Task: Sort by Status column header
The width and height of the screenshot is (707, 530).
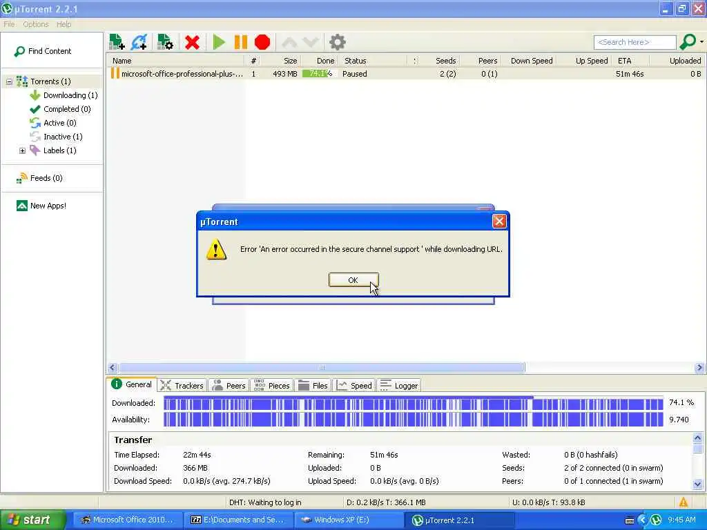Action: 372,61
